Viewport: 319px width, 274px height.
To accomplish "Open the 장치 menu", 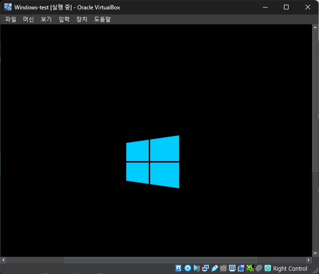I will [x=82, y=19].
